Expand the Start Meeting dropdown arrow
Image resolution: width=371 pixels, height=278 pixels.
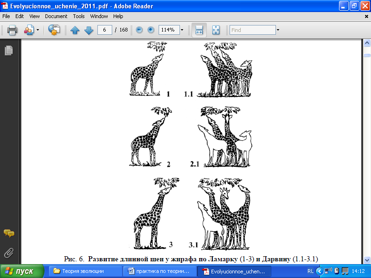tap(38, 30)
